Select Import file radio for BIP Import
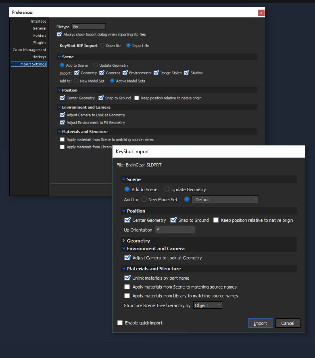315x358 pixels. click(x=128, y=45)
